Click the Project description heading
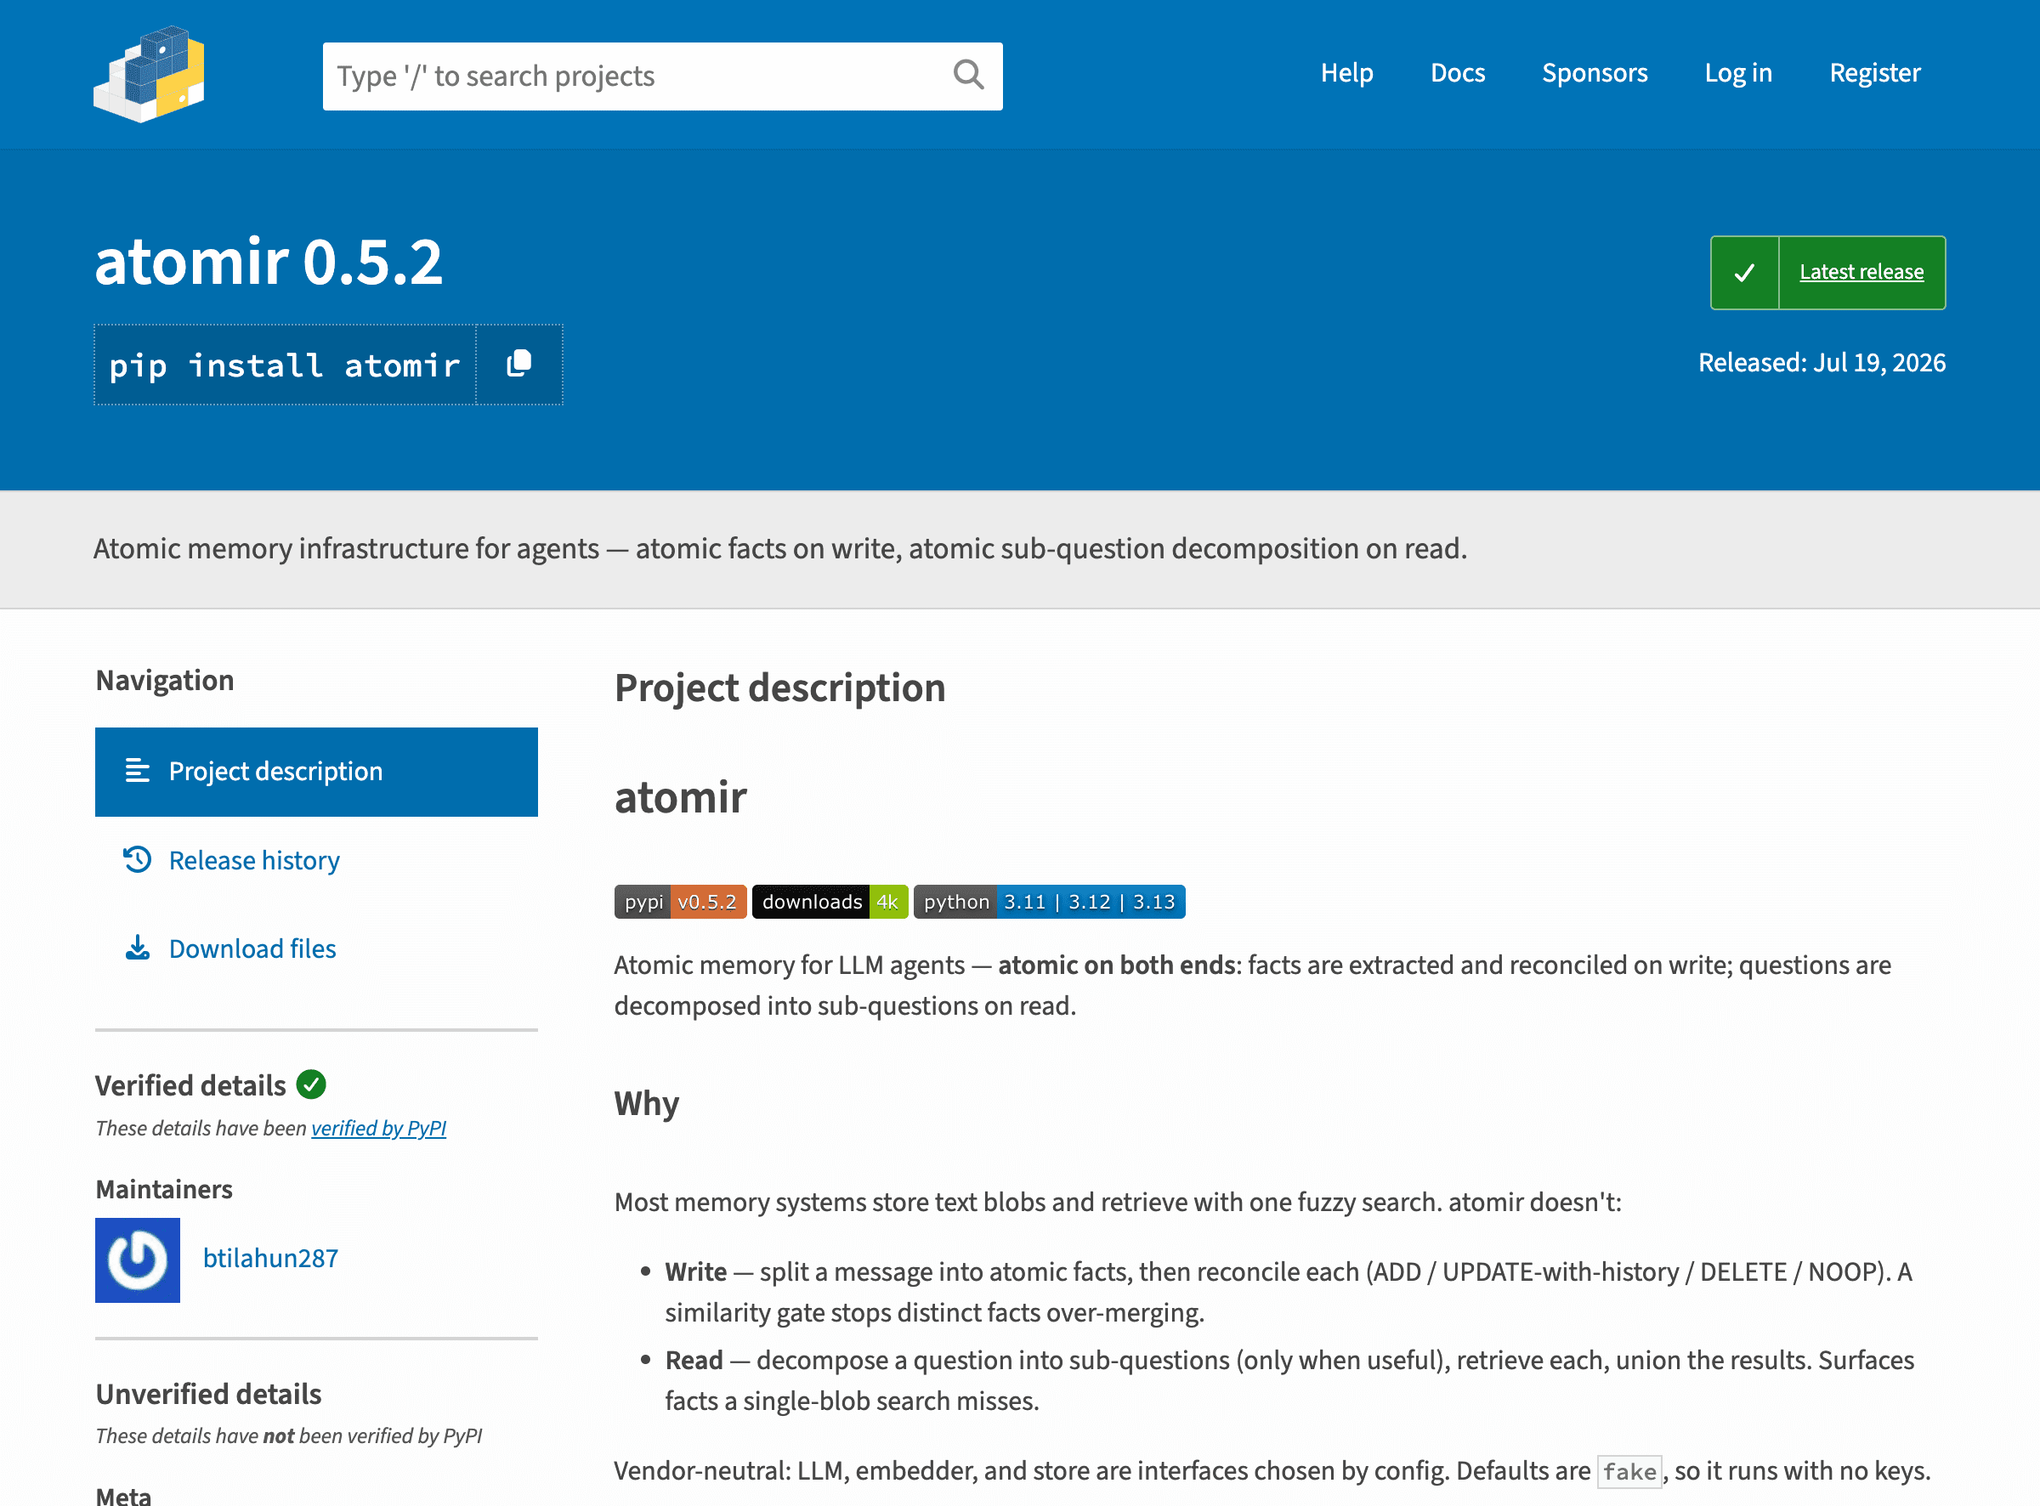 (x=780, y=688)
